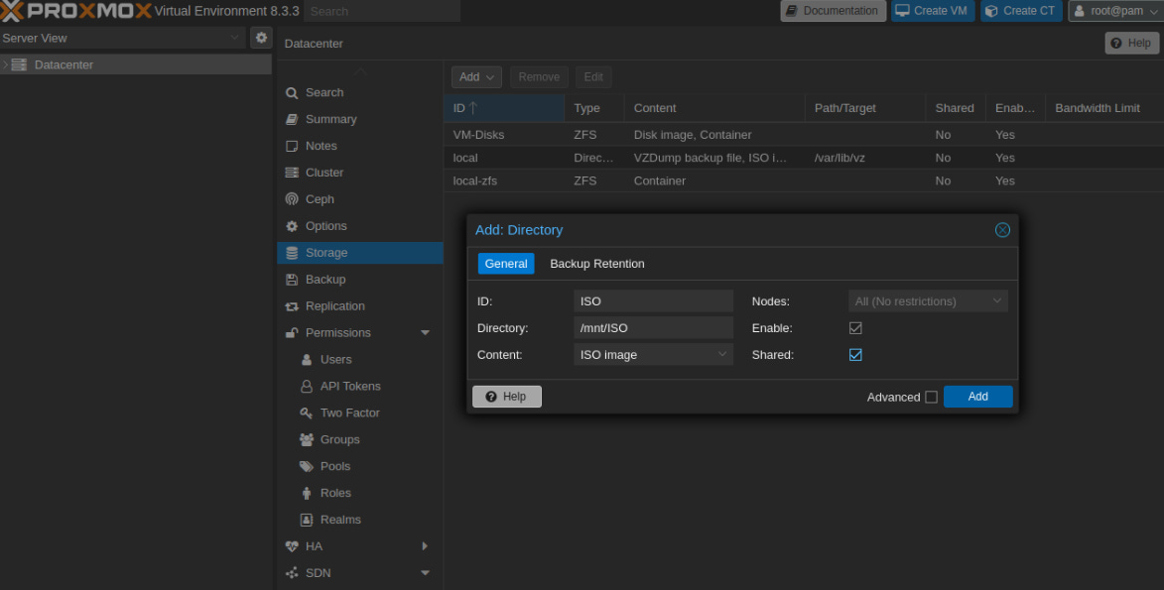Click the Type column header

pos(593,108)
